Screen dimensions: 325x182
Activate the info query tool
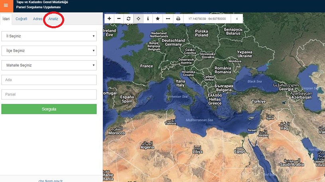pyautogui.click(x=148, y=19)
